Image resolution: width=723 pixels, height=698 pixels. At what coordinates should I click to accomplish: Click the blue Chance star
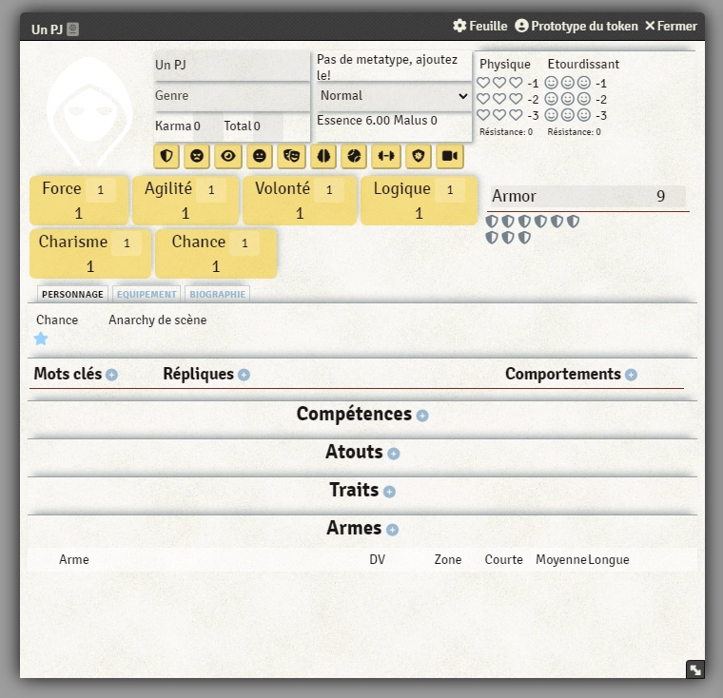pos(41,339)
